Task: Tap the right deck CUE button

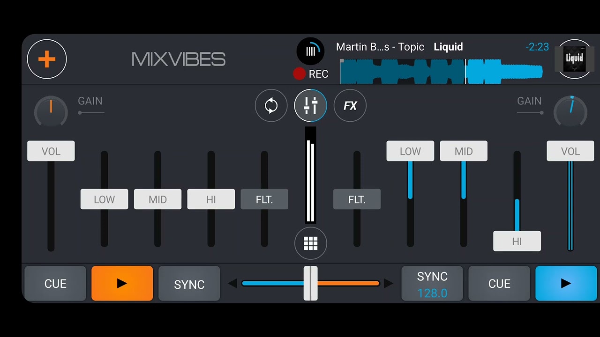Action: click(499, 283)
